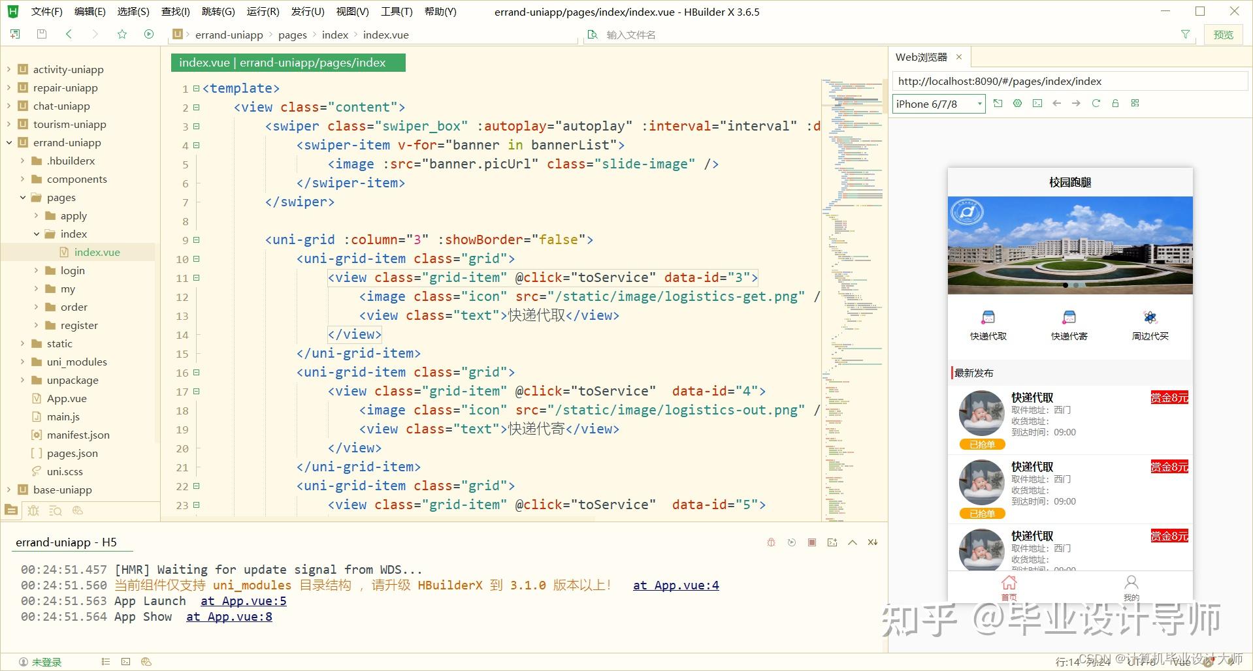The width and height of the screenshot is (1253, 671).
Task: Go forward using the toolbar's right arrow
Action: tap(95, 34)
